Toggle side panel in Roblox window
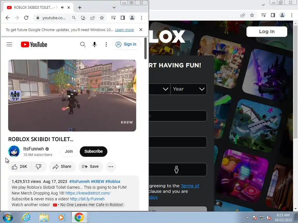 273,15
